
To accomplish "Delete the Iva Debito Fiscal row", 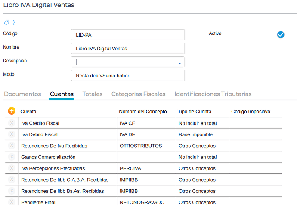I will click(x=12, y=134).
